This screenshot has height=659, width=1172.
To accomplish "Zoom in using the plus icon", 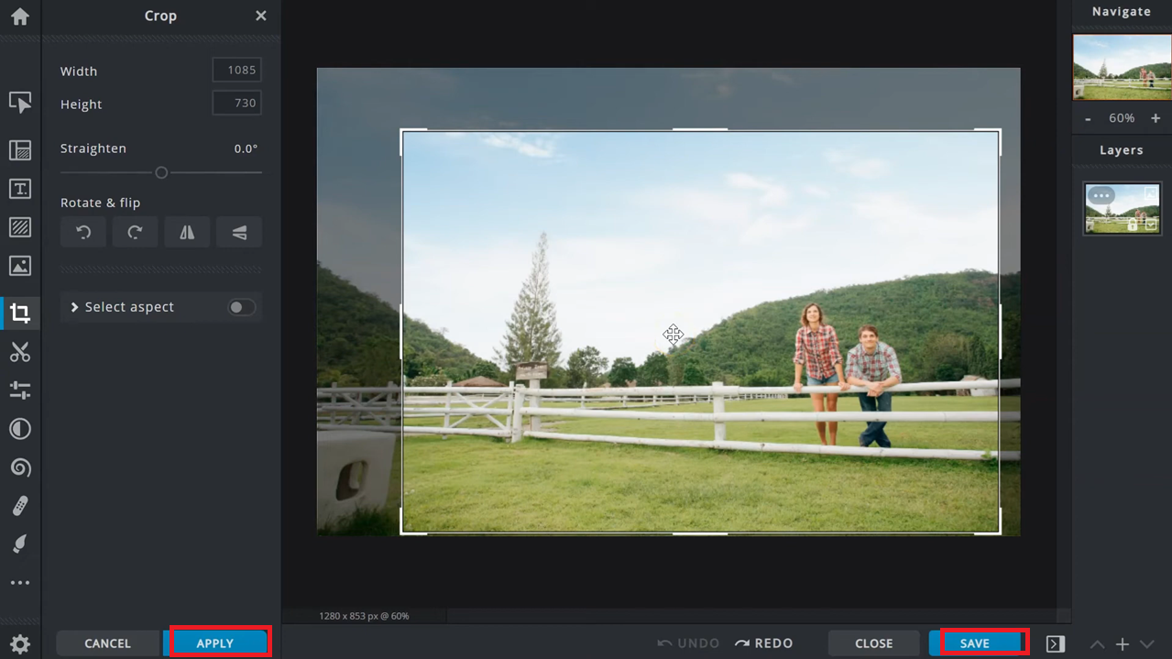I will click(x=1156, y=117).
